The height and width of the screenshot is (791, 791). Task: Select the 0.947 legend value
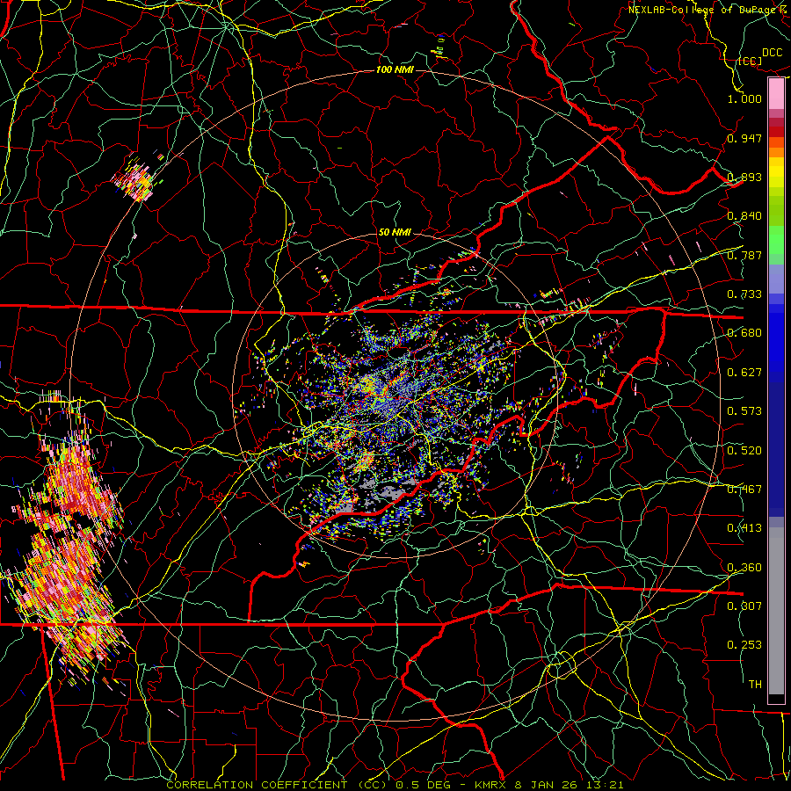click(x=744, y=138)
